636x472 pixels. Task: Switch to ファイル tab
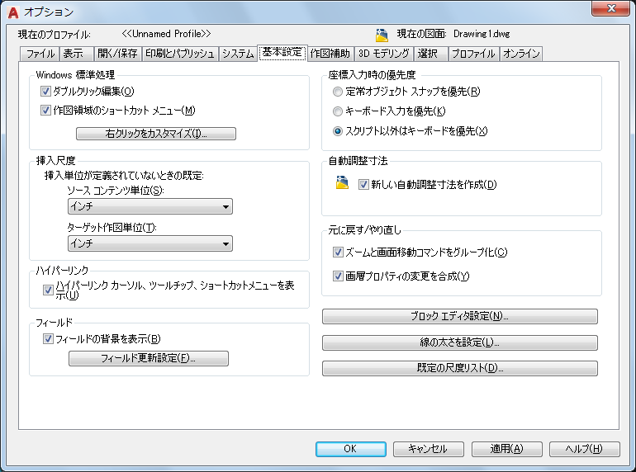click(40, 54)
